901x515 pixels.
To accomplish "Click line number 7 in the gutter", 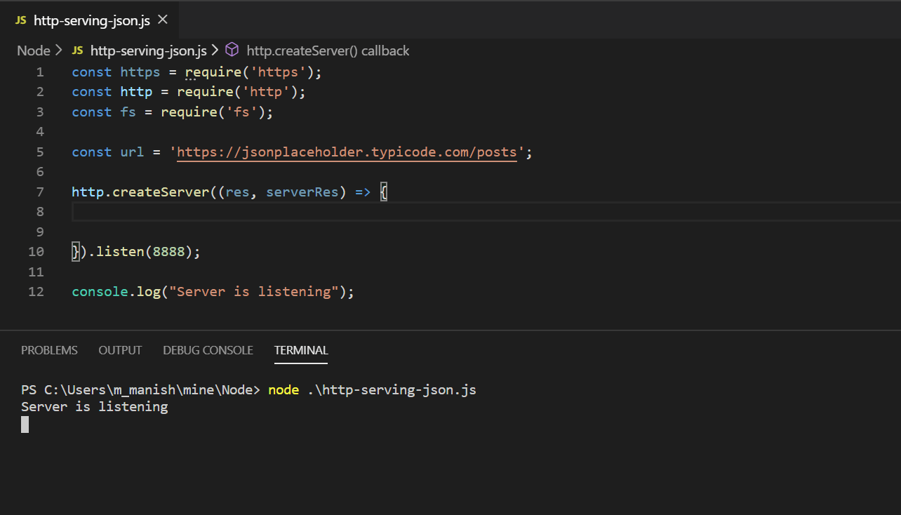I will (40, 191).
